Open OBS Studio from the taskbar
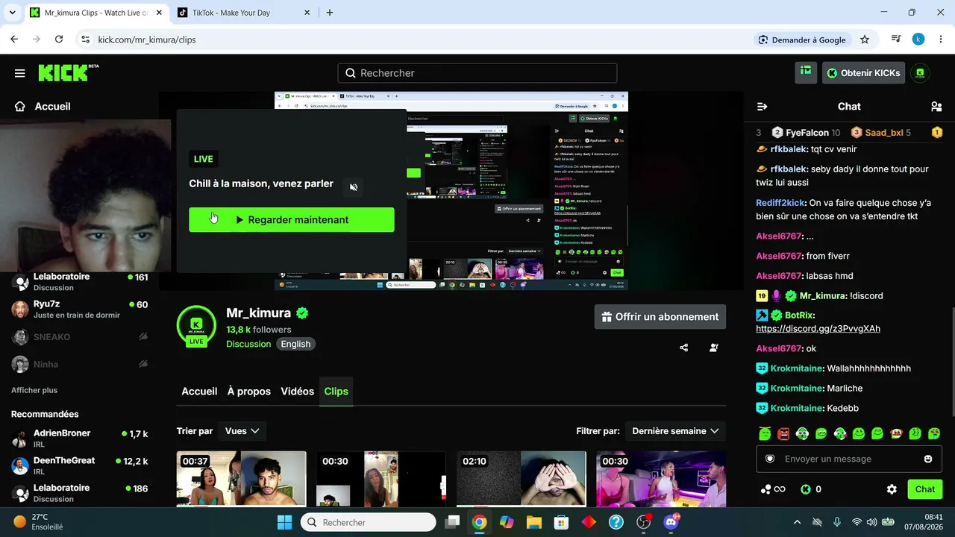The height and width of the screenshot is (537, 955). tap(644, 522)
